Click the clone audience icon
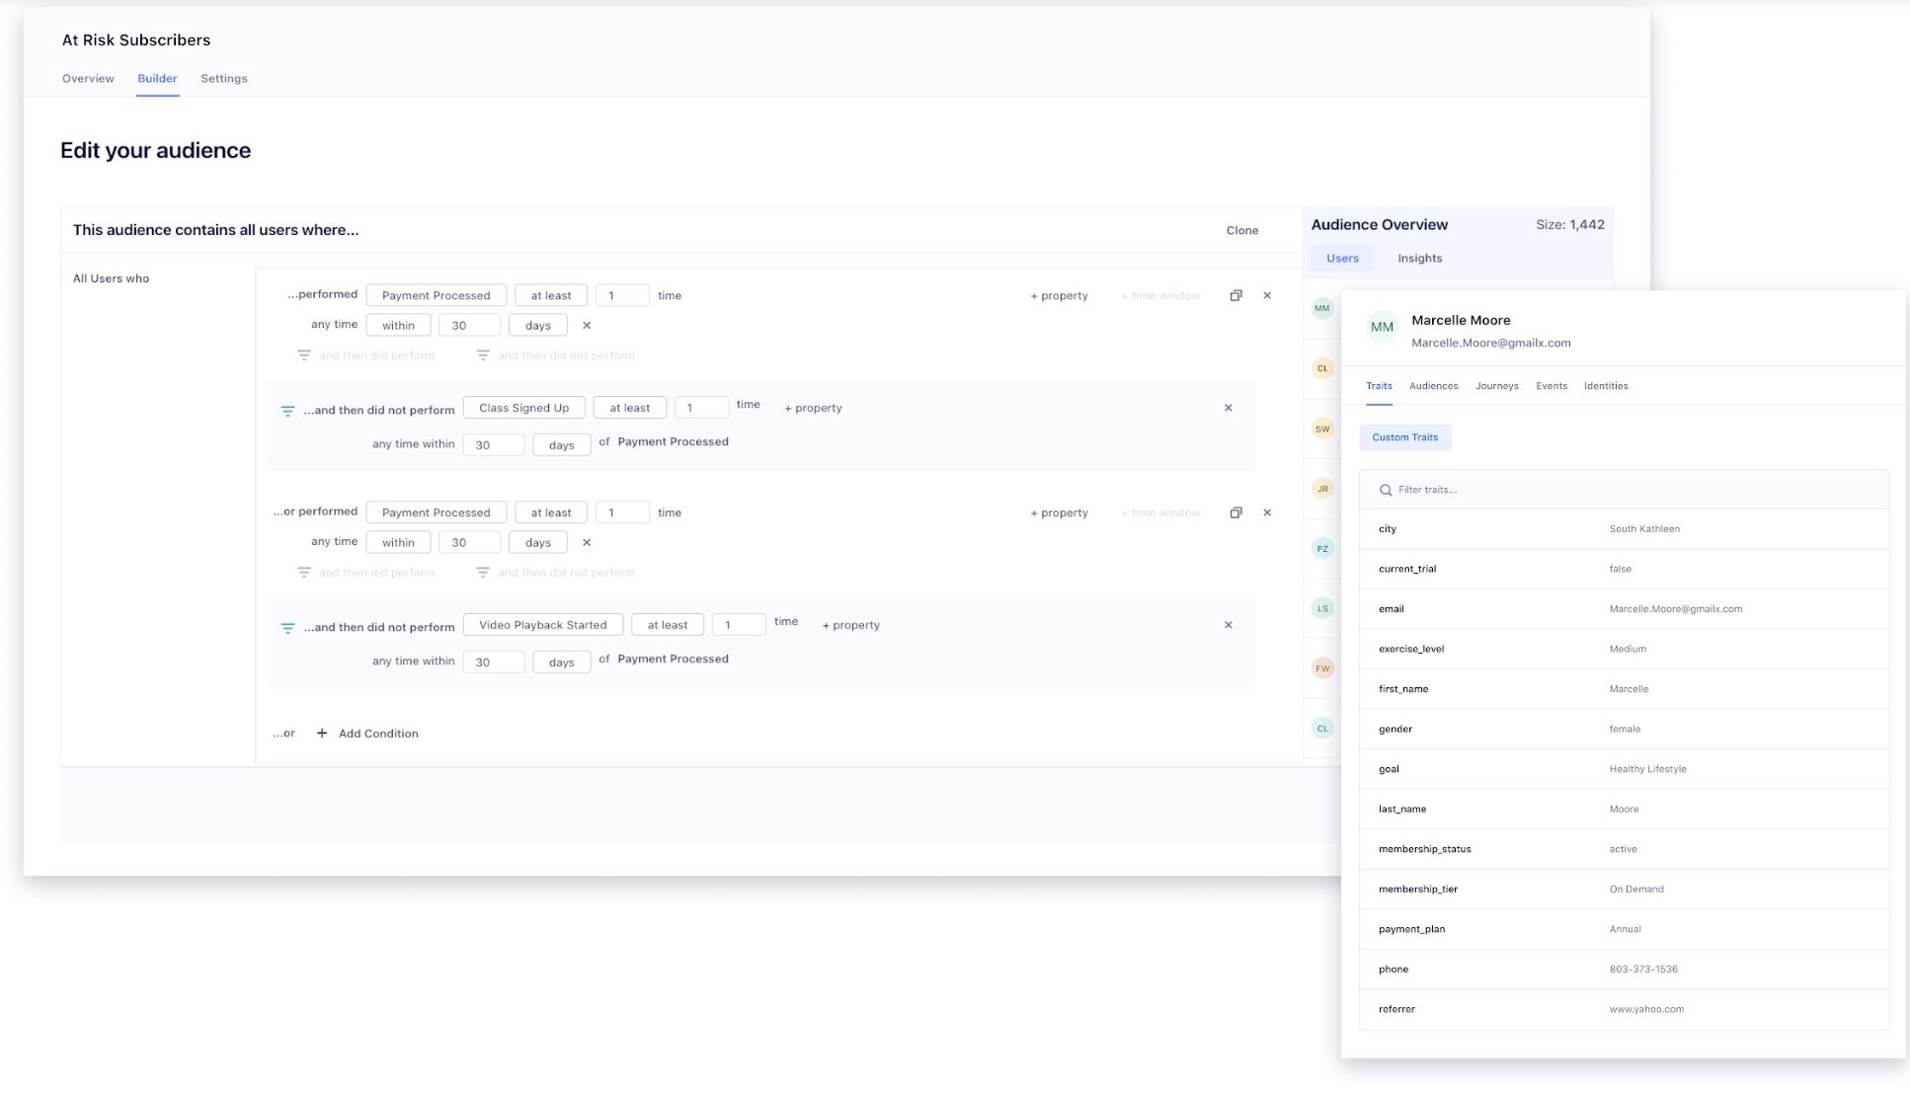 [x=1242, y=229]
